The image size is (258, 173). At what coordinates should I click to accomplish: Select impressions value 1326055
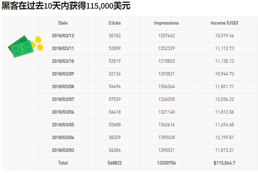pos(166,99)
